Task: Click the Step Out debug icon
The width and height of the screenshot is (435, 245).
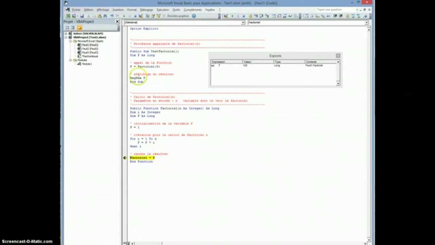Action: click(266, 16)
